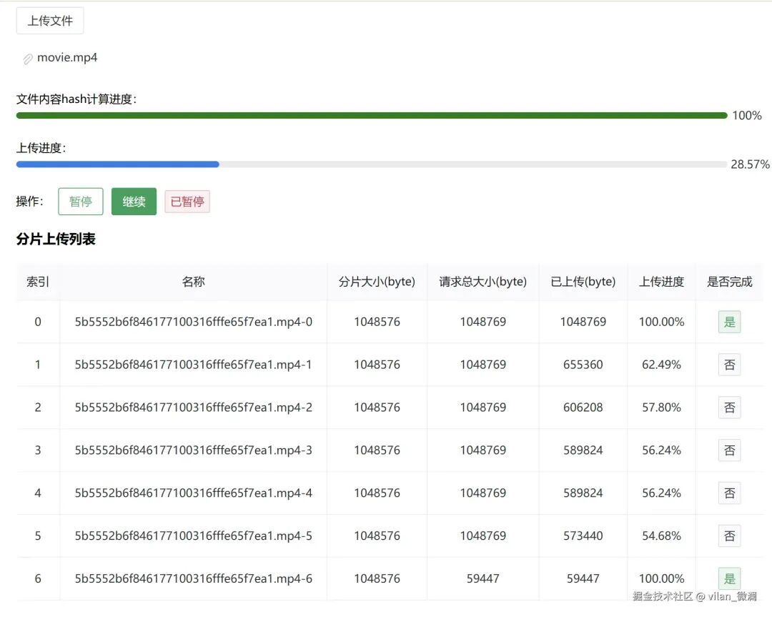Resume the upload with the 继续 button
772x617 pixels.
[x=134, y=202]
